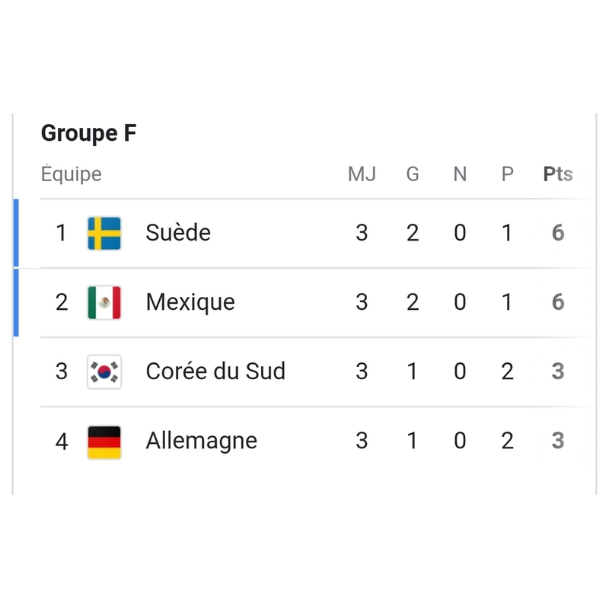This screenshot has height=609, width=609.
Task: Select the Corée du Sud team name
Action: tap(215, 371)
